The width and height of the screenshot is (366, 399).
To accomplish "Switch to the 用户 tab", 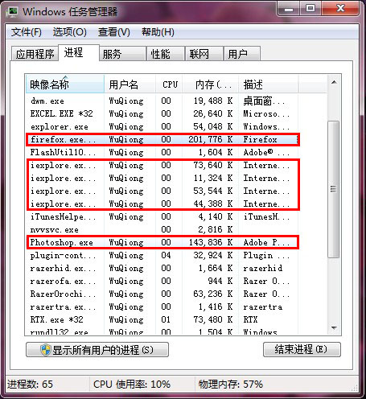I will pos(242,54).
